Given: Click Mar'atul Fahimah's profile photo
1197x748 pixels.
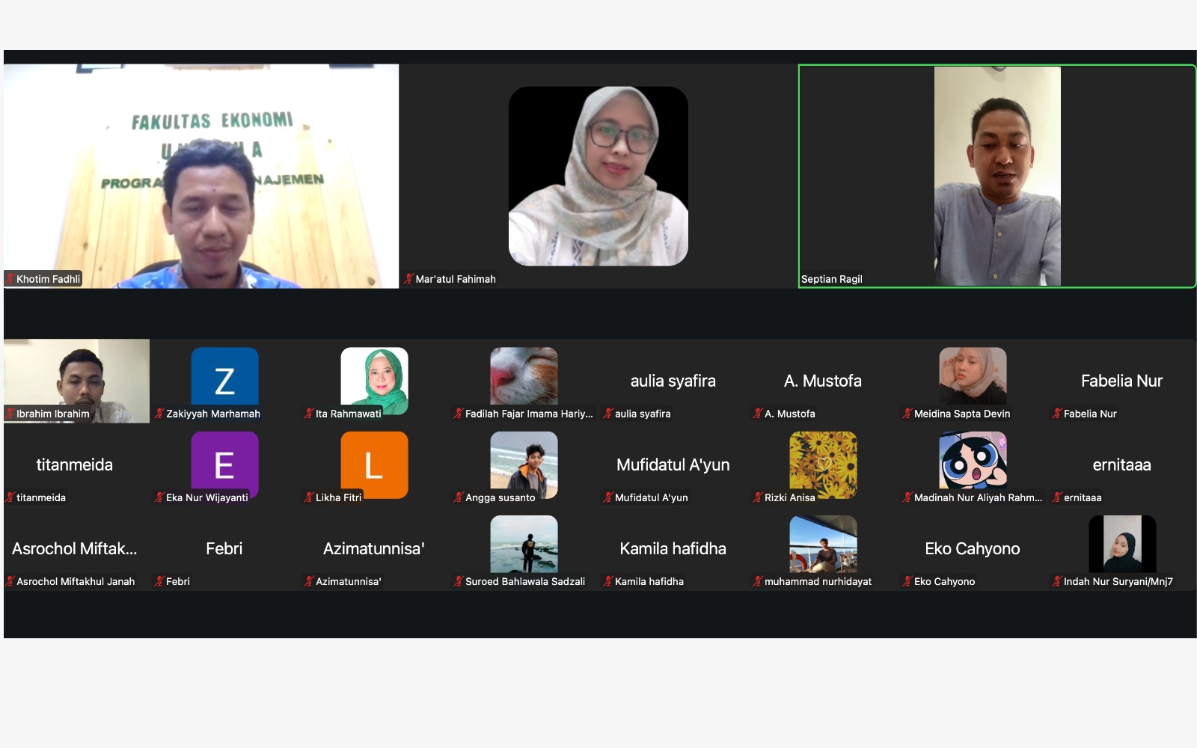Looking at the screenshot, I should [598, 176].
